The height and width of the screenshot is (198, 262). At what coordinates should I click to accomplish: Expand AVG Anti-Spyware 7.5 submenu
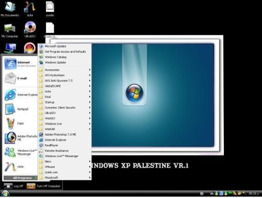(x=64, y=81)
